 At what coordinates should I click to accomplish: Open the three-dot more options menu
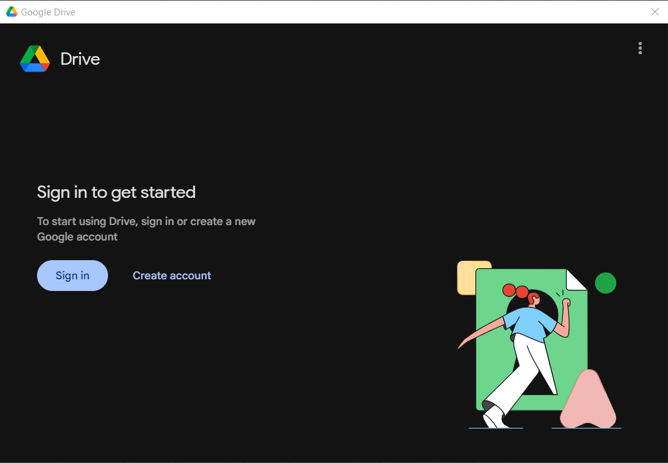(640, 48)
